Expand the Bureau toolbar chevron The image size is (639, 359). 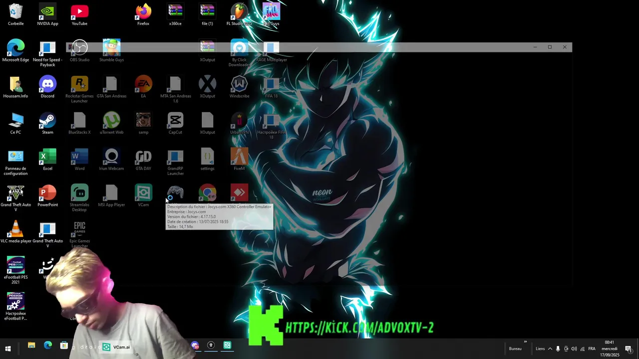pyautogui.click(x=525, y=342)
